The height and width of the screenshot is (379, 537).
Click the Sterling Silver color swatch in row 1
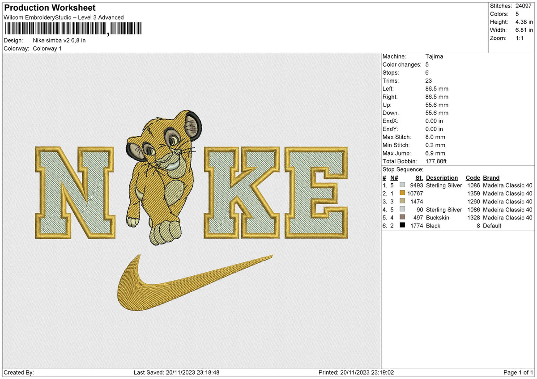(x=402, y=185)
